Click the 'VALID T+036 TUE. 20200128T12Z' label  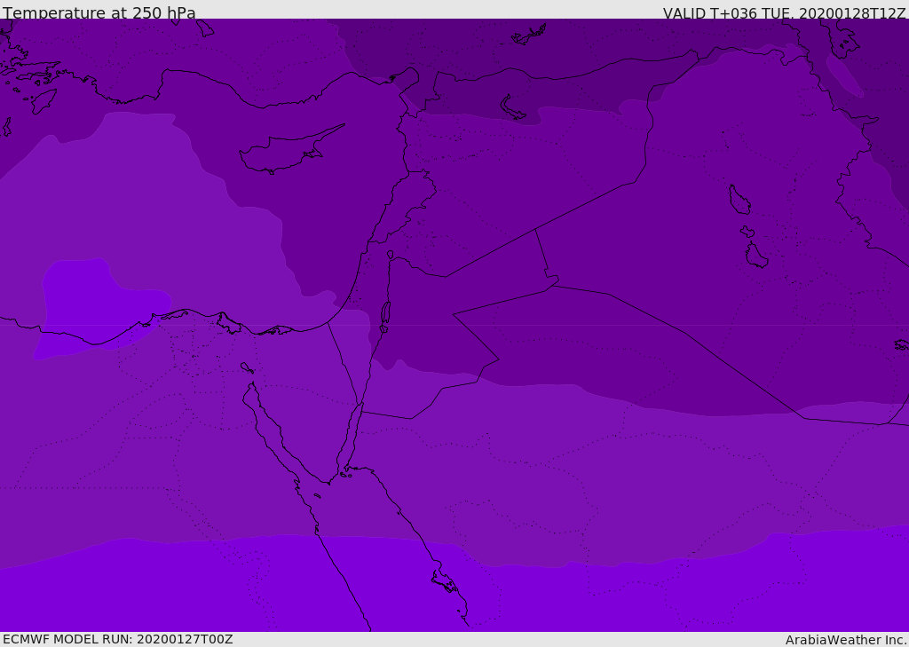pyautogui.click(x=784, y=13)
